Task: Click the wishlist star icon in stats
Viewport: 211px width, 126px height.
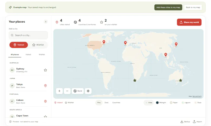Action: (102, 22)
